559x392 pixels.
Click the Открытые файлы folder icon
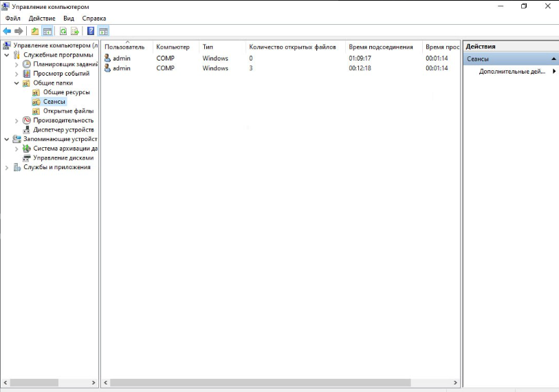click(x=36, y=111)
